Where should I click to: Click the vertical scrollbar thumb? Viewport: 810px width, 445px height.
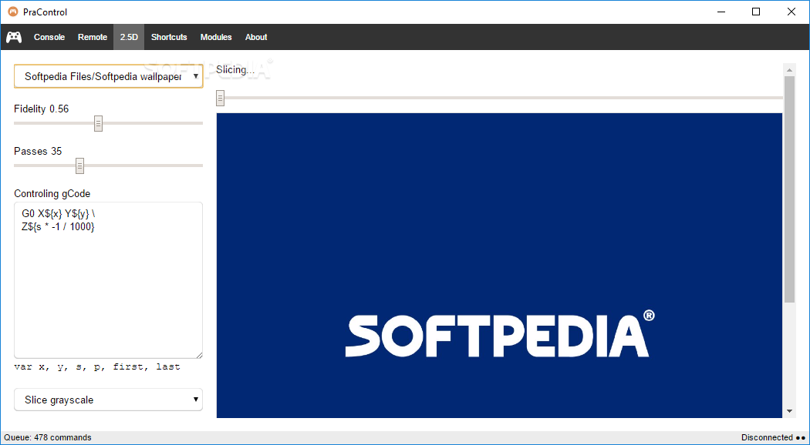click(789, 189)
